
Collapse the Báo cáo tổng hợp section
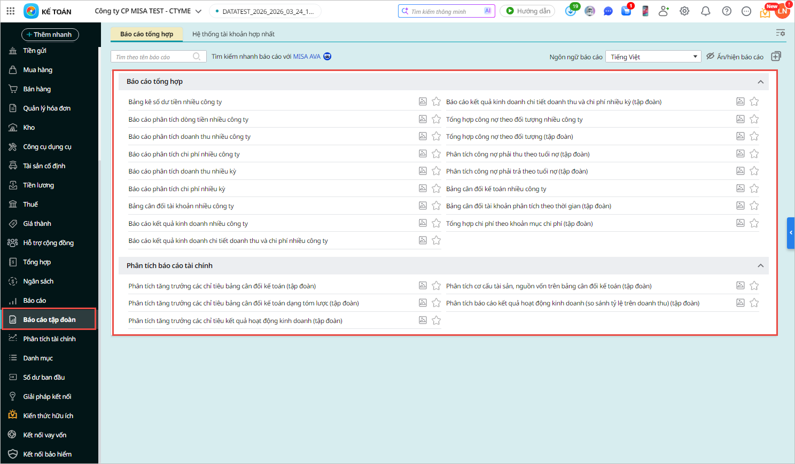pos(760,82)
